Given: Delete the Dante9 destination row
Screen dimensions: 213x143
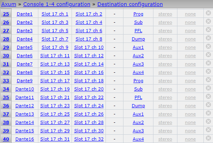Looking at the screenshot, I should [208, 80].
